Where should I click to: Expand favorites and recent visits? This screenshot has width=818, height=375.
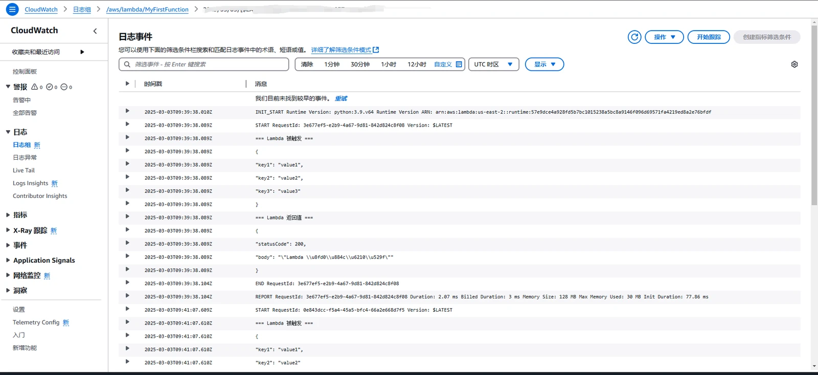(82, 52)
